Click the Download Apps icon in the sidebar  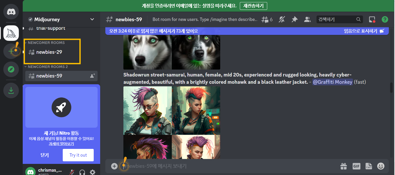tap(11, 90)
